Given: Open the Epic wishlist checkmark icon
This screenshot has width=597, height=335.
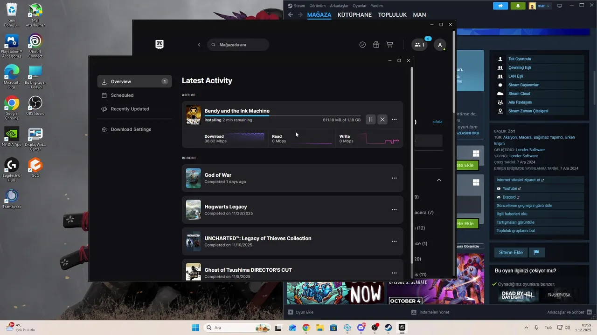Looking at the screenshot, I should (x=362, y=45).
